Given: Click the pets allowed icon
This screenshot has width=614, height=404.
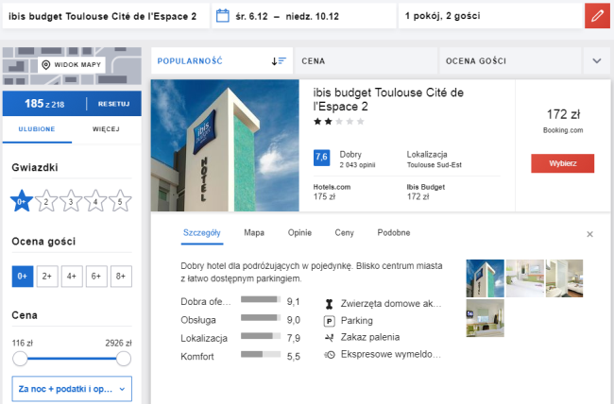Looking at the screenshot, I should pos(330,304).
